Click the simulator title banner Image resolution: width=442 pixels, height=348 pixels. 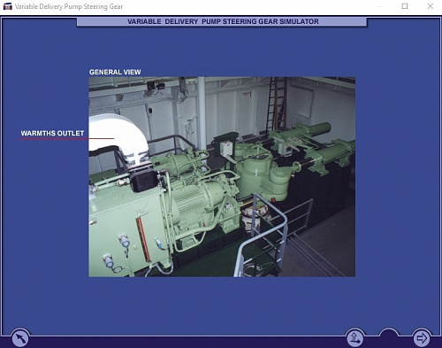222,21
